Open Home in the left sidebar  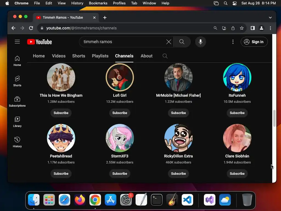(17, 61)
